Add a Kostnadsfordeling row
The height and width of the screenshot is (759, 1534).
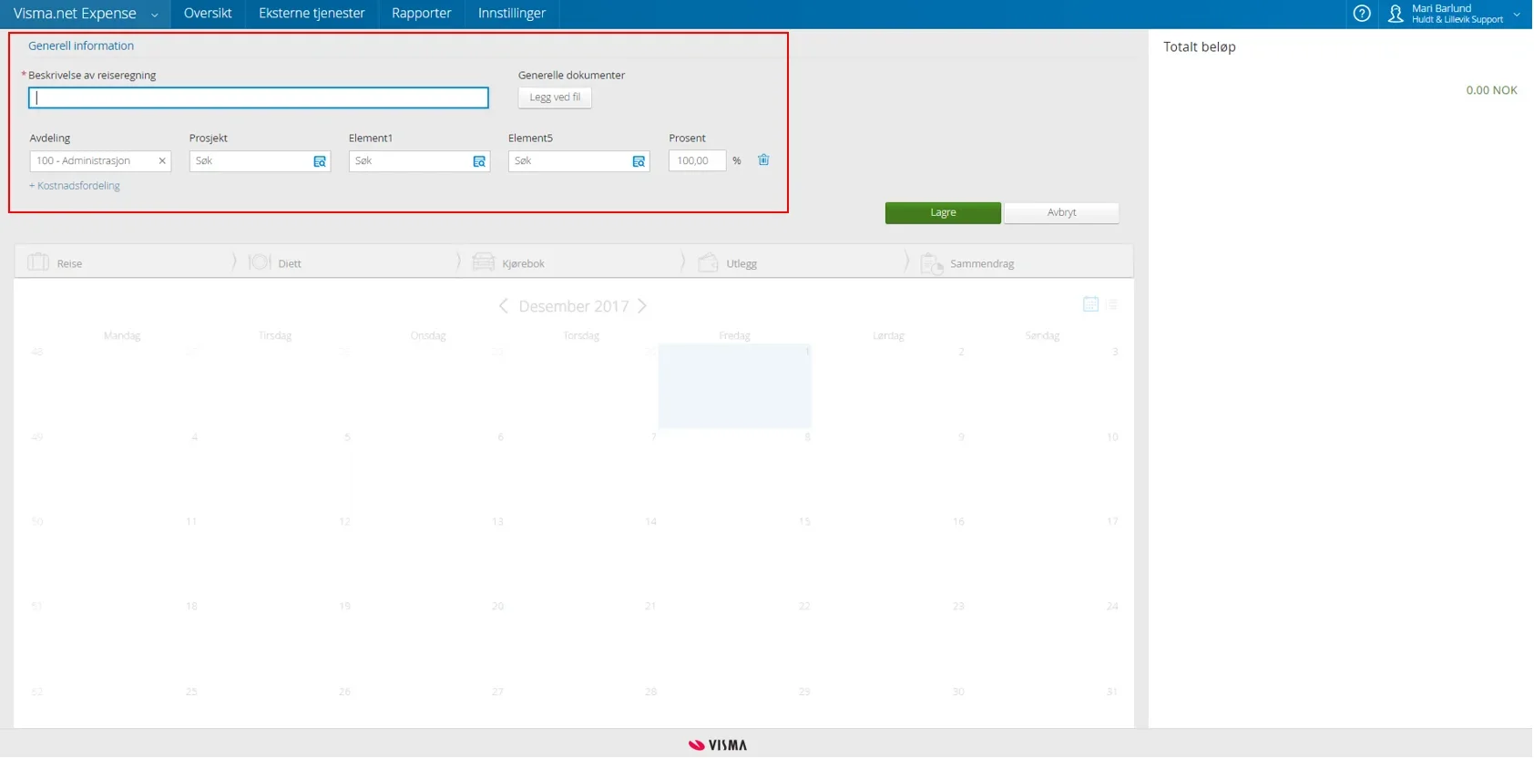pos(75,186)
